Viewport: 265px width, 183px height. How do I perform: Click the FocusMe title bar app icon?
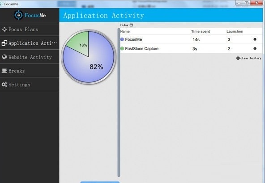click(x=1, y=4)
